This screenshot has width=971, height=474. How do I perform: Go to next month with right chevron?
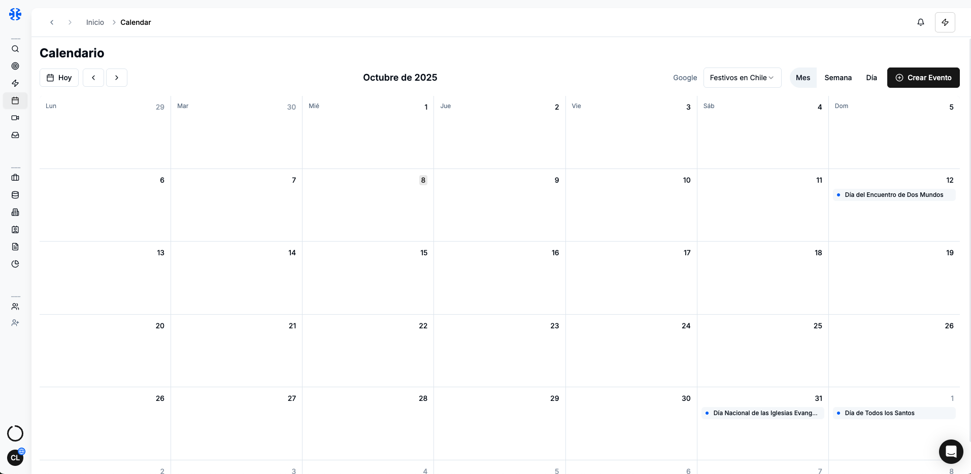tap(117, 78)
